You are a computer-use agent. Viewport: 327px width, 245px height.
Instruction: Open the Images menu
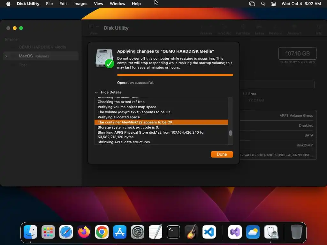pos(80,4)
